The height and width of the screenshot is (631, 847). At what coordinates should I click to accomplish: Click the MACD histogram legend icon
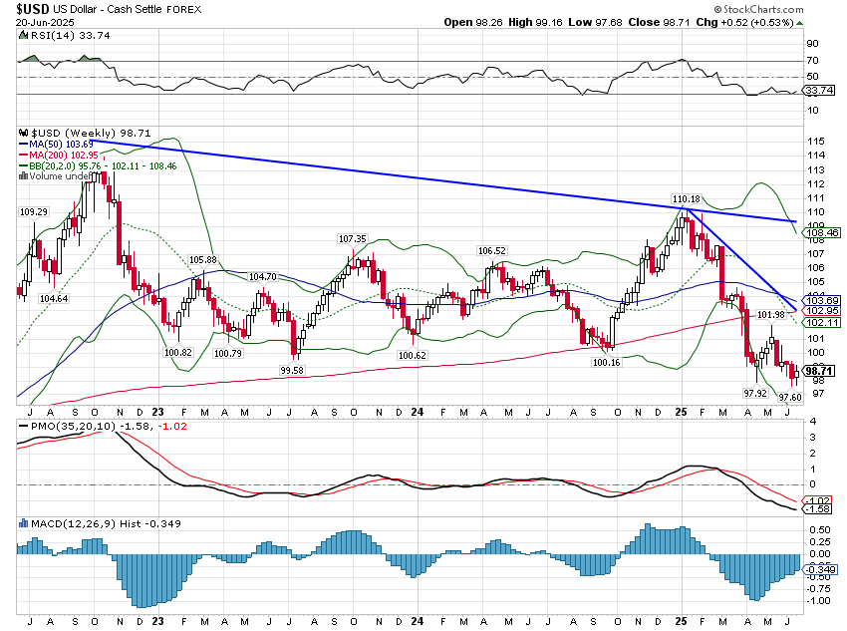(x=23, y=523)
